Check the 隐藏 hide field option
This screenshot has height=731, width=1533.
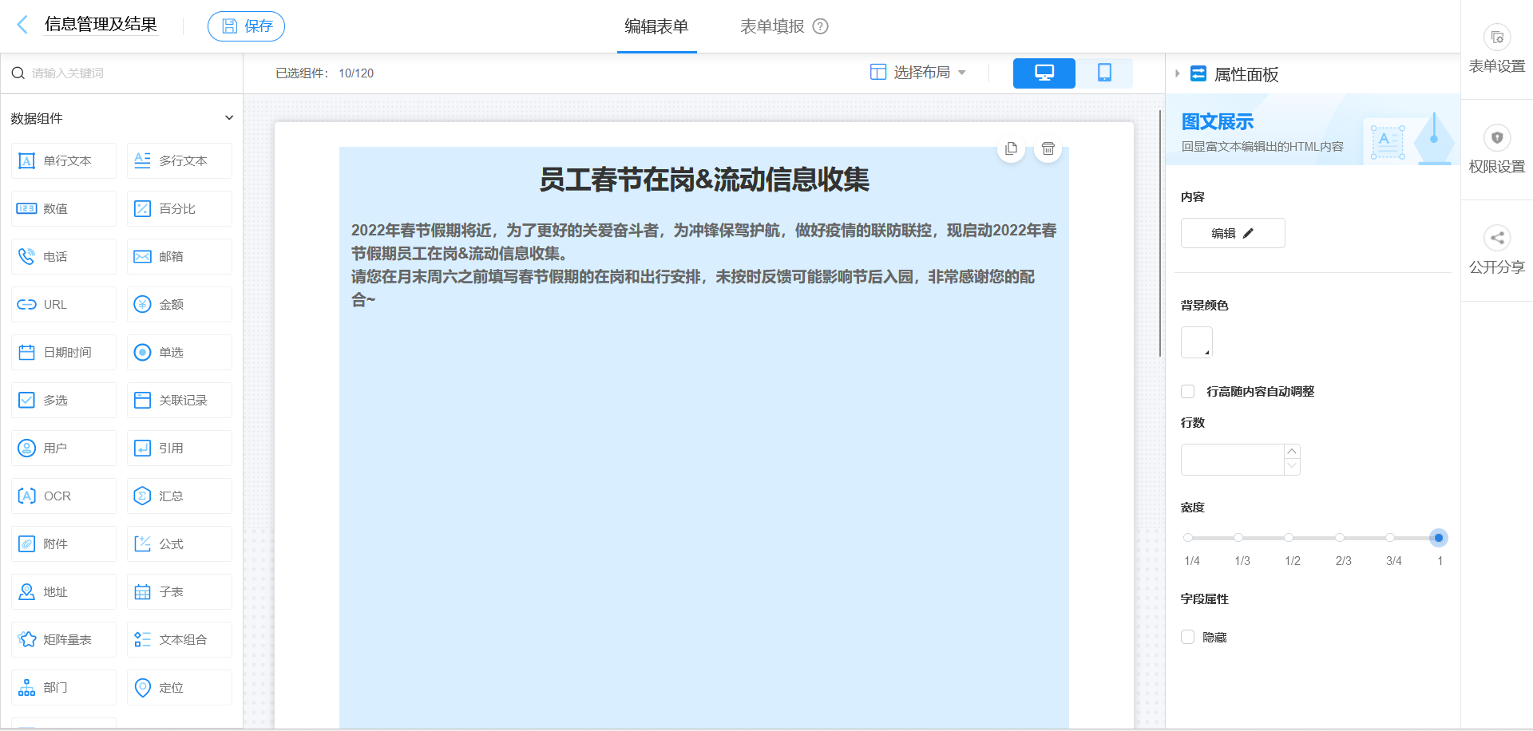point(1187,637)
